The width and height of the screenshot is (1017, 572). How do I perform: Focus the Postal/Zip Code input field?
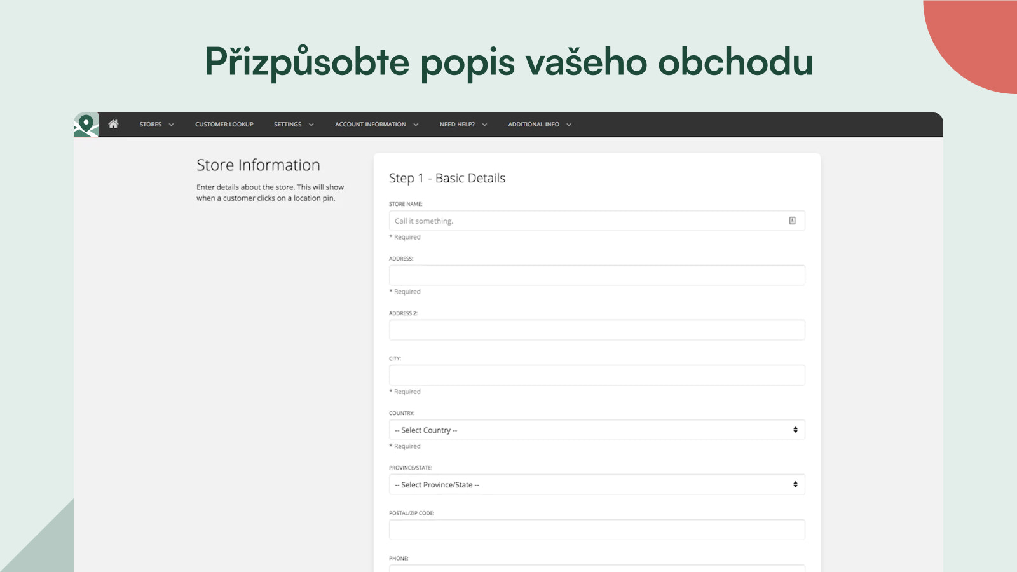[597, 529]
